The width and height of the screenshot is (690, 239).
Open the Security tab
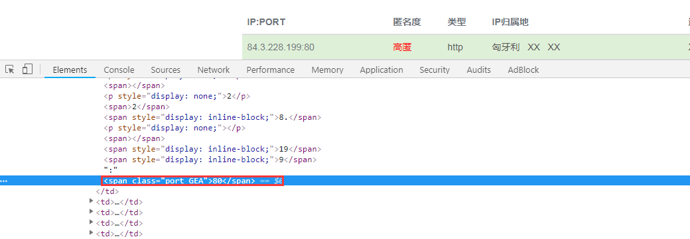tap(435, 70)
